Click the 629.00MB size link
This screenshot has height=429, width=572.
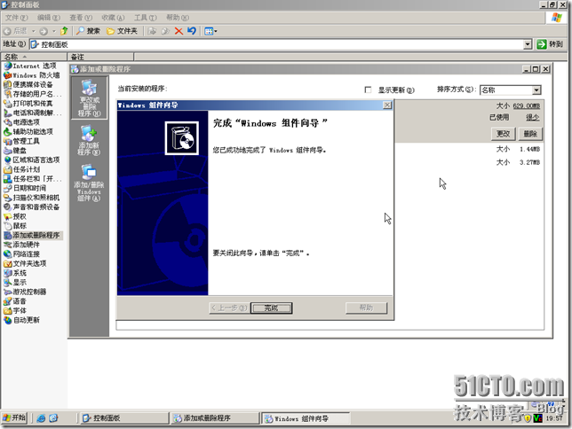pos(527,106)
